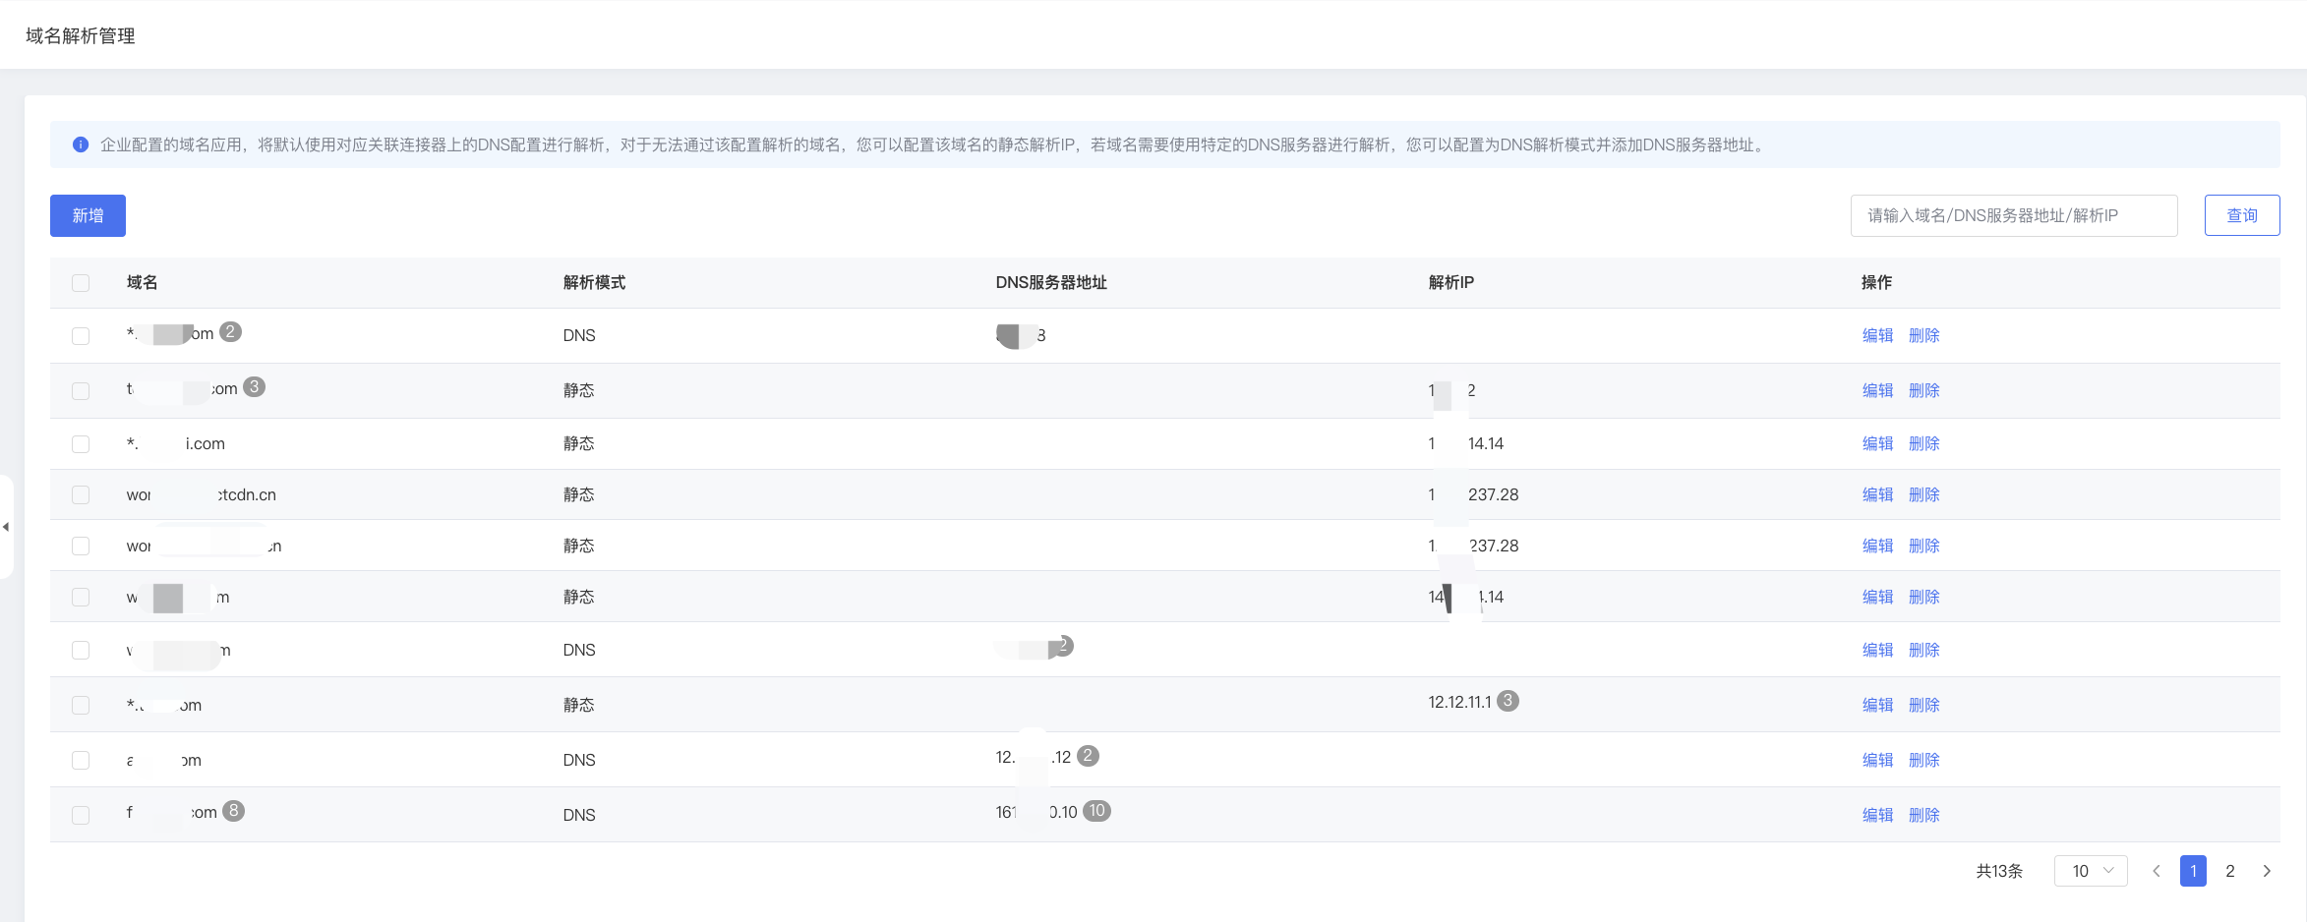The width and height of the screenshot is (2307, 922).
Task: Click the 新增 button to add a domain
Action: [x=88, y=215]
